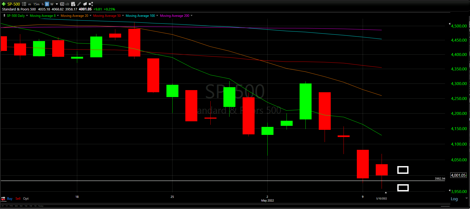Click the 4,250.00 price axis label
The height and width of the screenshot is (209, 470).
pyautogui.click(x=459, y=98)
